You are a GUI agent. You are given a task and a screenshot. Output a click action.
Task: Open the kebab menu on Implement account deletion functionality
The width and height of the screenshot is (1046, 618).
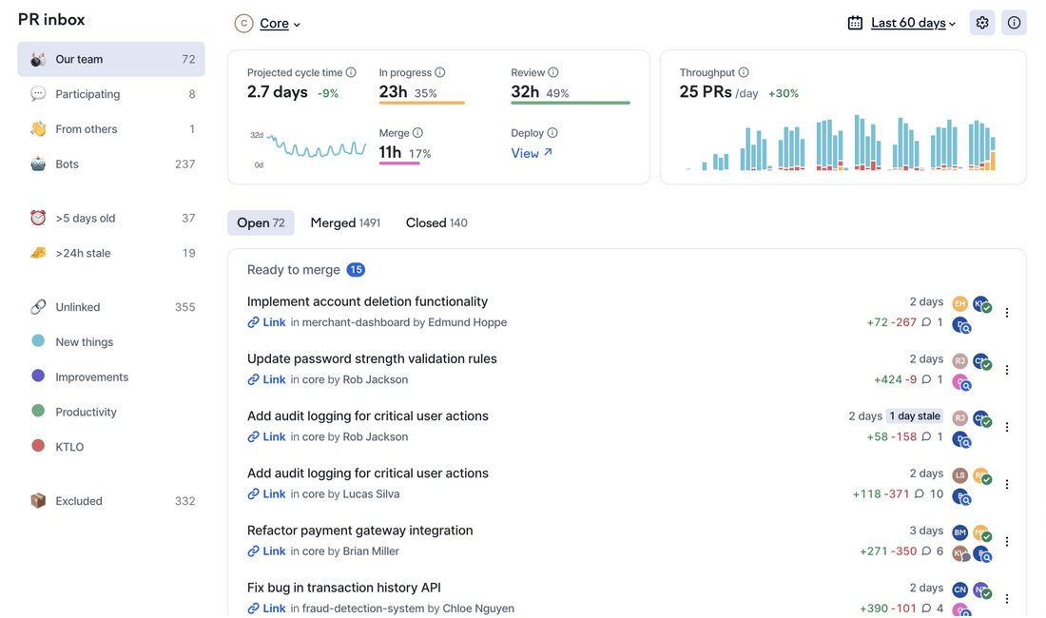coord(1007,311)
